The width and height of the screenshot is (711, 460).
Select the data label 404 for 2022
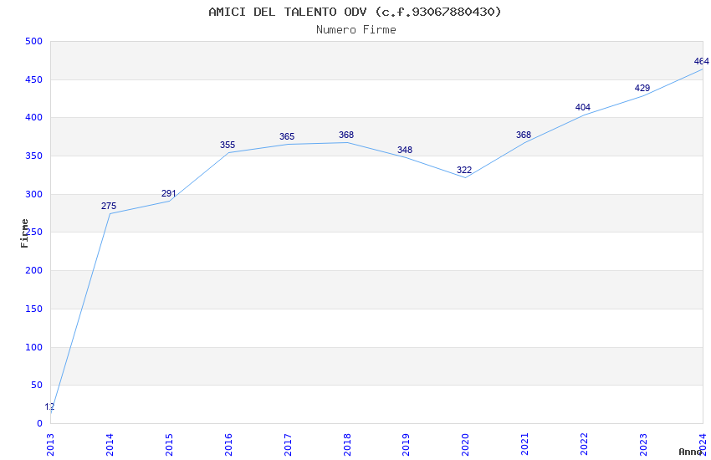tap(583, 107)
